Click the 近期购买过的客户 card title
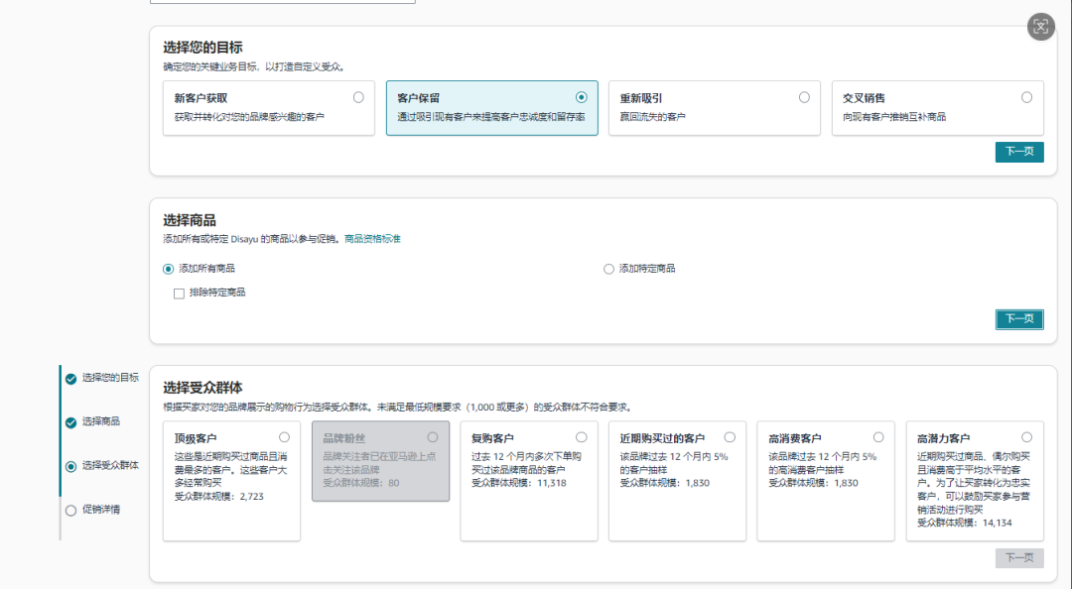The height and width of the screenshot is (589, 1072). pos(662,438)
